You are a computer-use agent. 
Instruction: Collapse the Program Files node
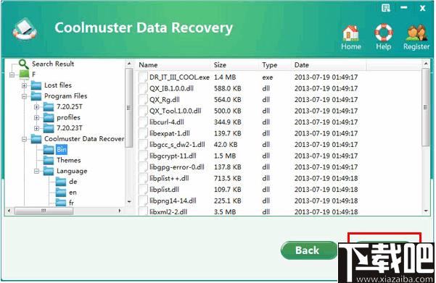(x=24, y=96)
